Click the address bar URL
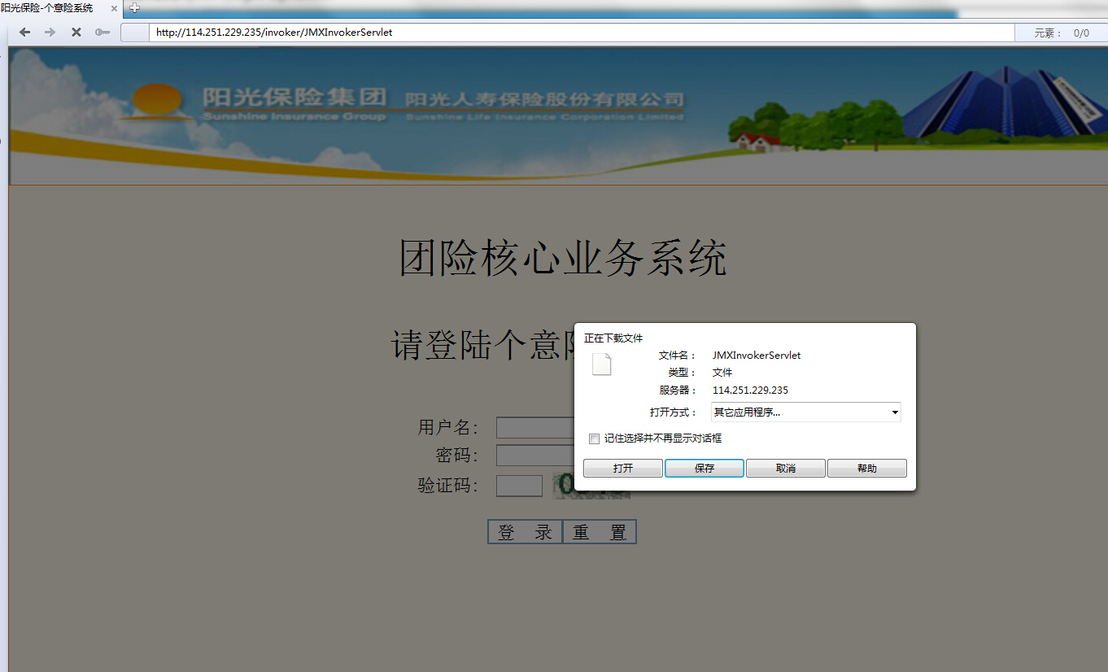The width and height of the screenshot is (1108, 672). [274, 33]
